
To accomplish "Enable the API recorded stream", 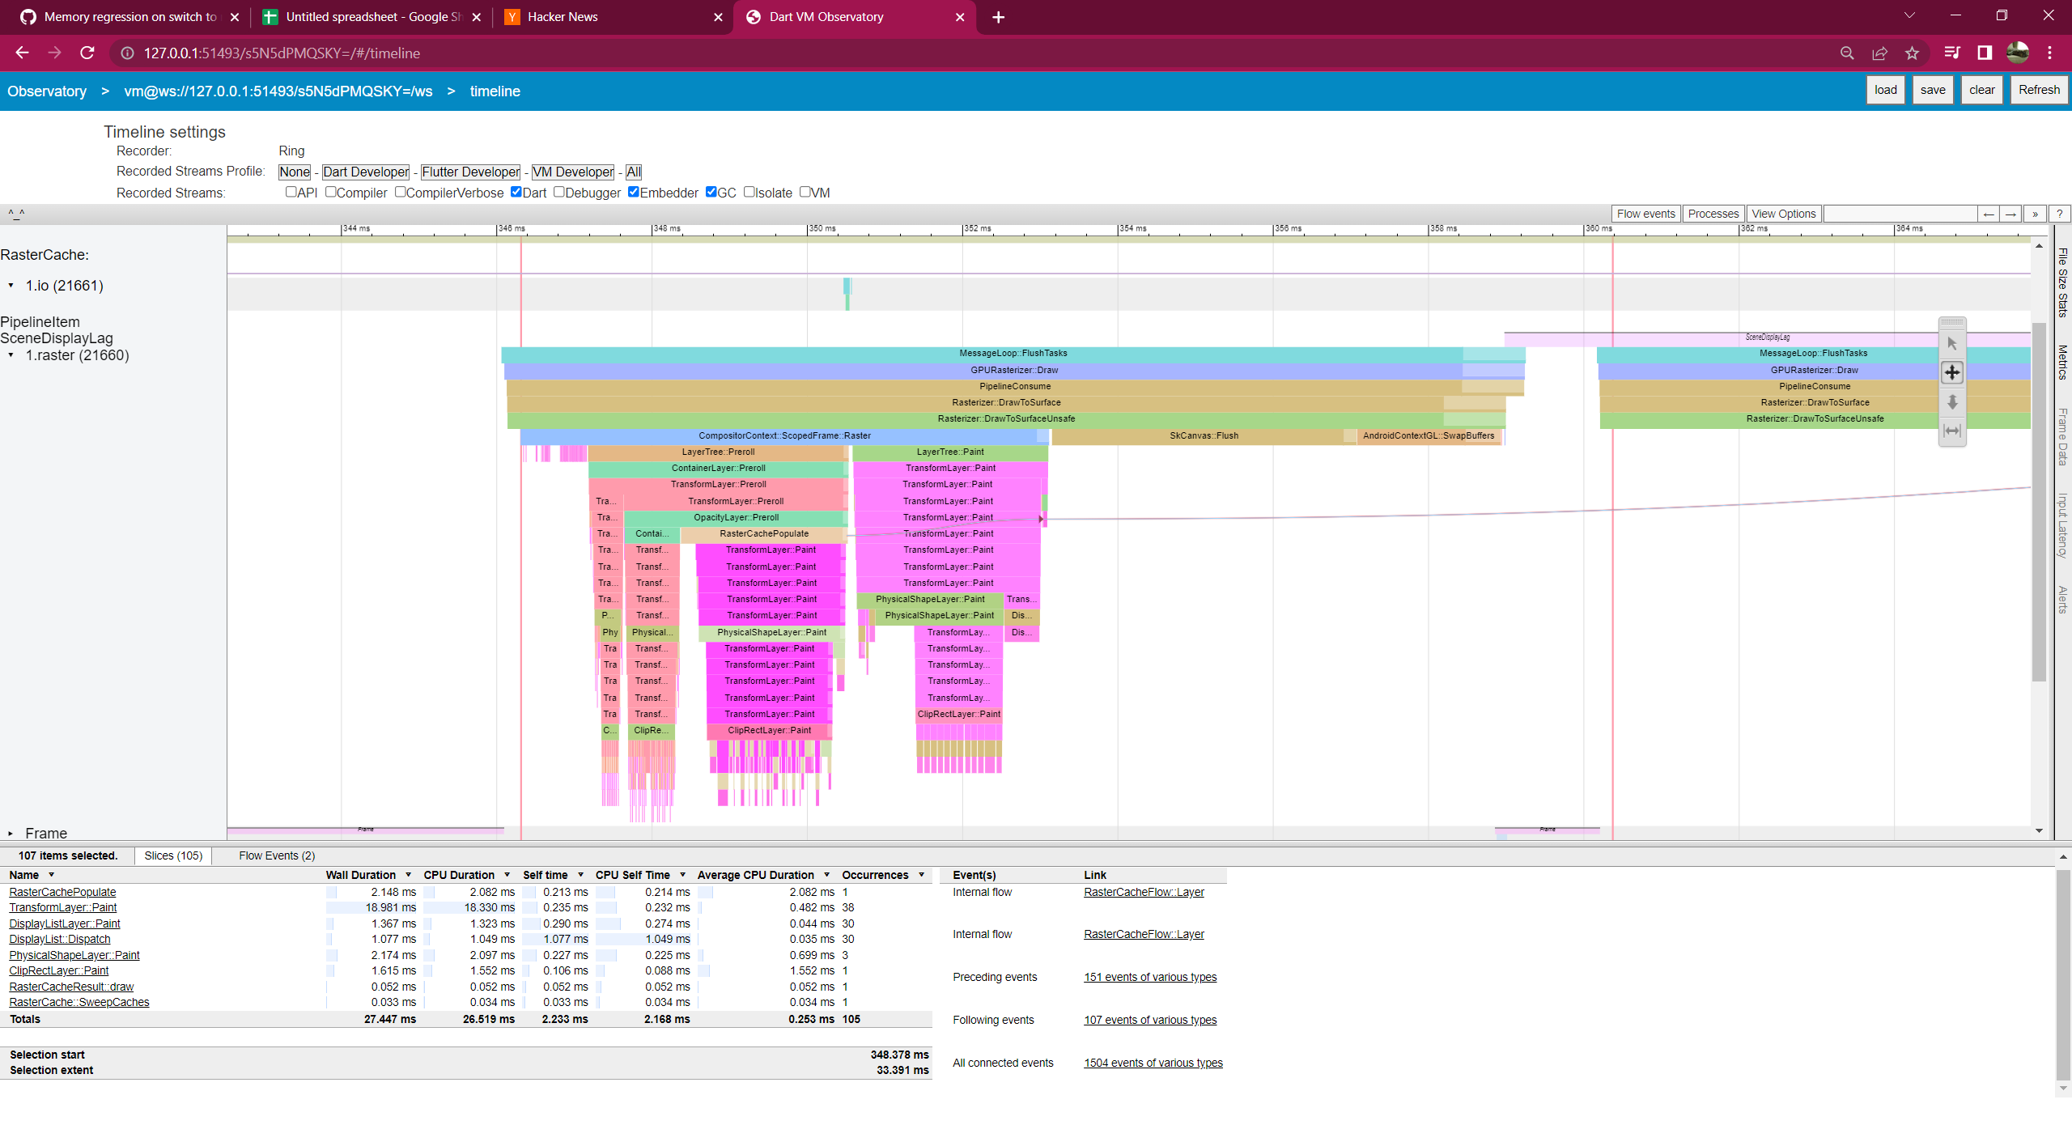I will [x=291, y=192].
